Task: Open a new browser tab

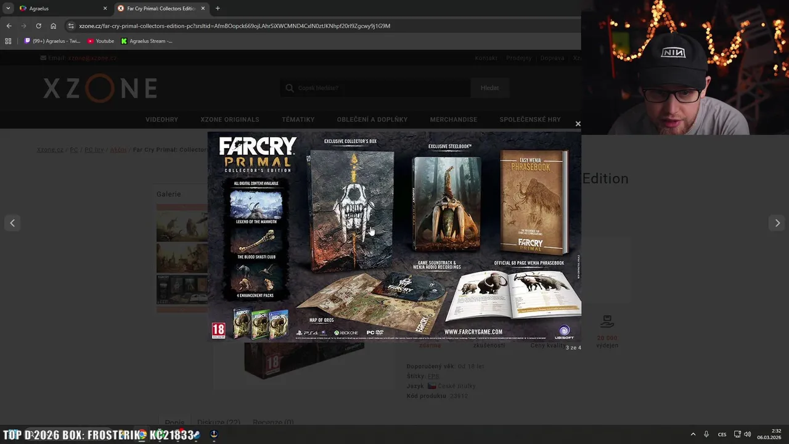Action: (x=218, y=9)
